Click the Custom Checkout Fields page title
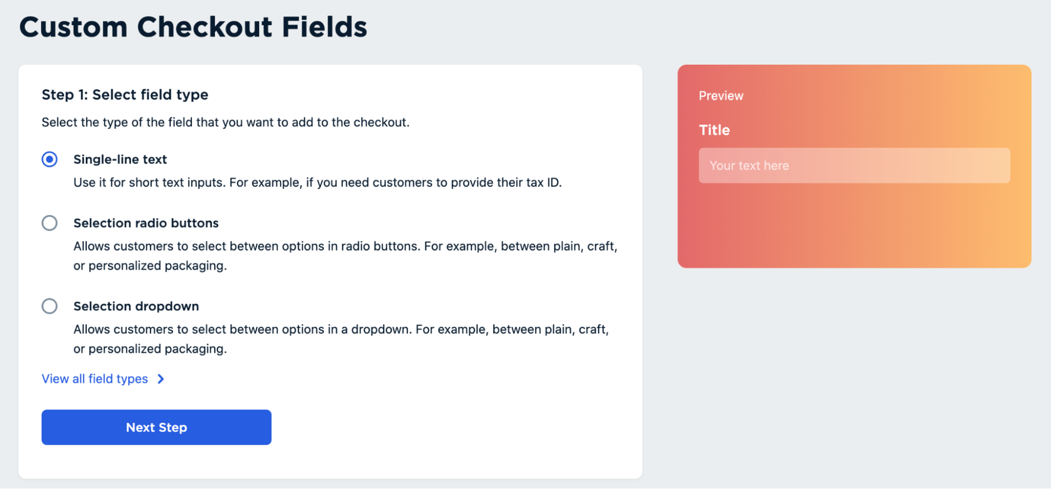 193,27
